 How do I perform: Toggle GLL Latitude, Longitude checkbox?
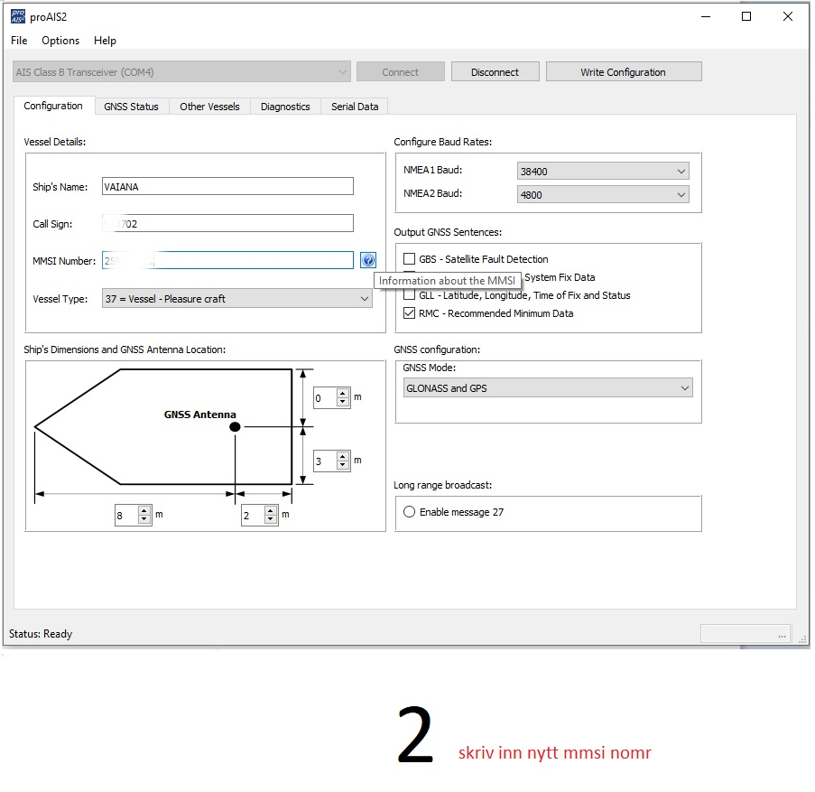(410, 295)
